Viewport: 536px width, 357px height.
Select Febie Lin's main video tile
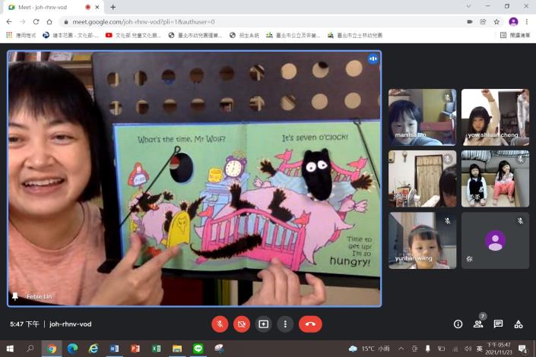pos(194,178)
